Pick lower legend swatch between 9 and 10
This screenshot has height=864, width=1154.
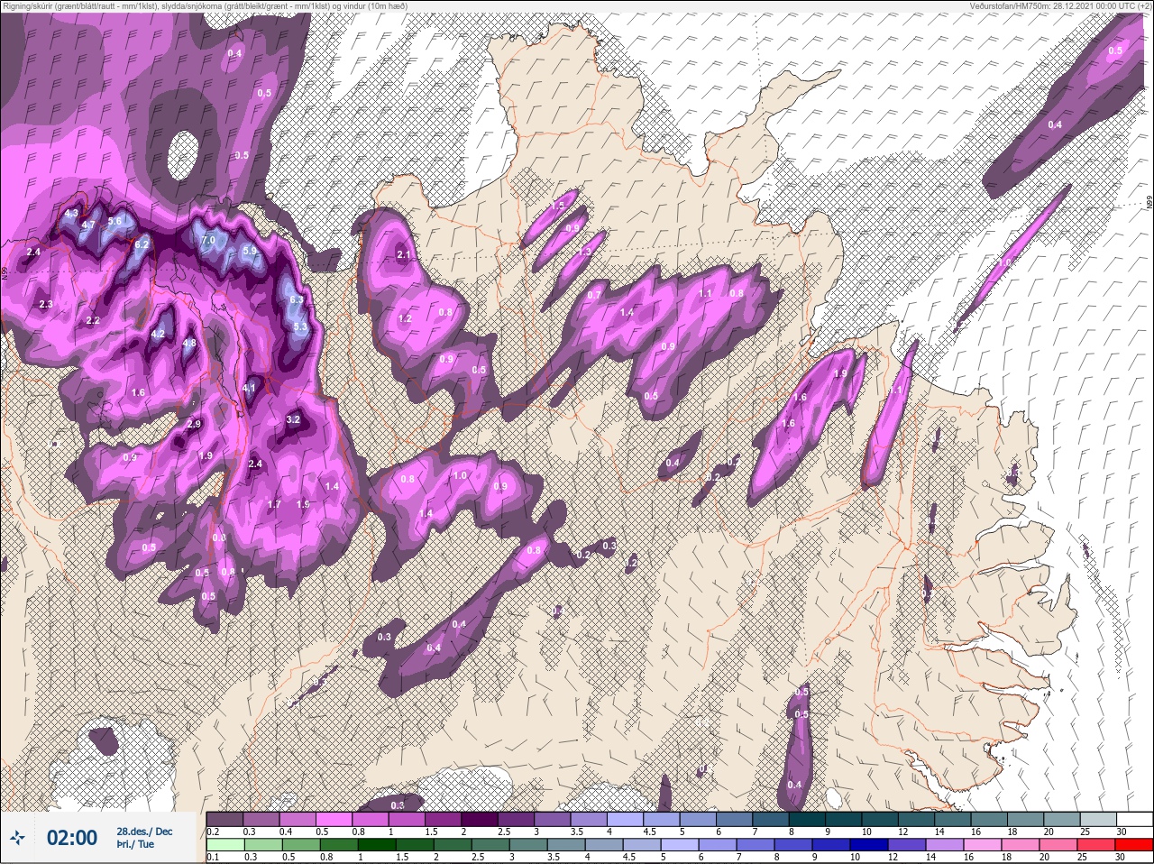coord(830,845)
